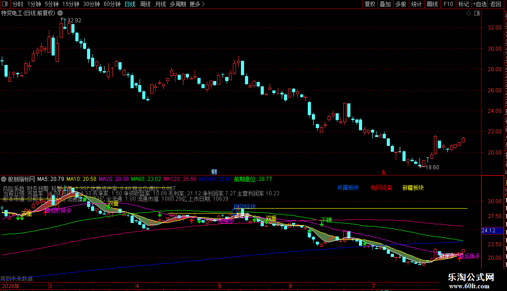Switch to the 月线 monthly tab
Screen dimensions: 507x291
click(x=160, y=4)
